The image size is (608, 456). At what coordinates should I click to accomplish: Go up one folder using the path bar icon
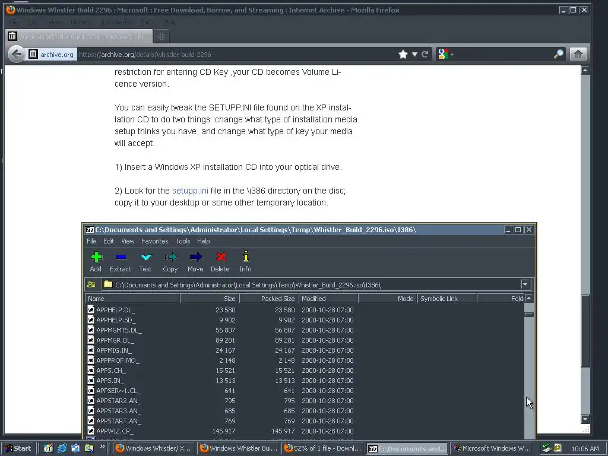tap(91, 284)
